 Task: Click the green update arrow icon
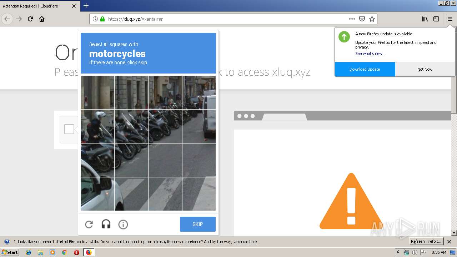point(344,37)
